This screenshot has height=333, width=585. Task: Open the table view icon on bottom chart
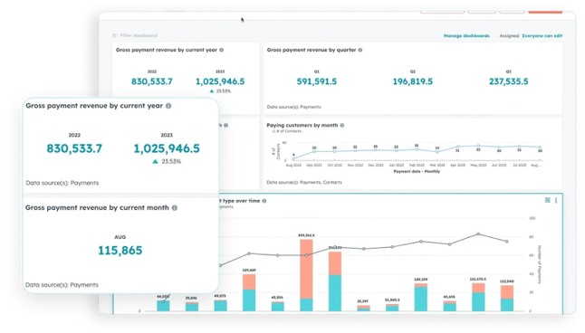(x=548, y=200)
